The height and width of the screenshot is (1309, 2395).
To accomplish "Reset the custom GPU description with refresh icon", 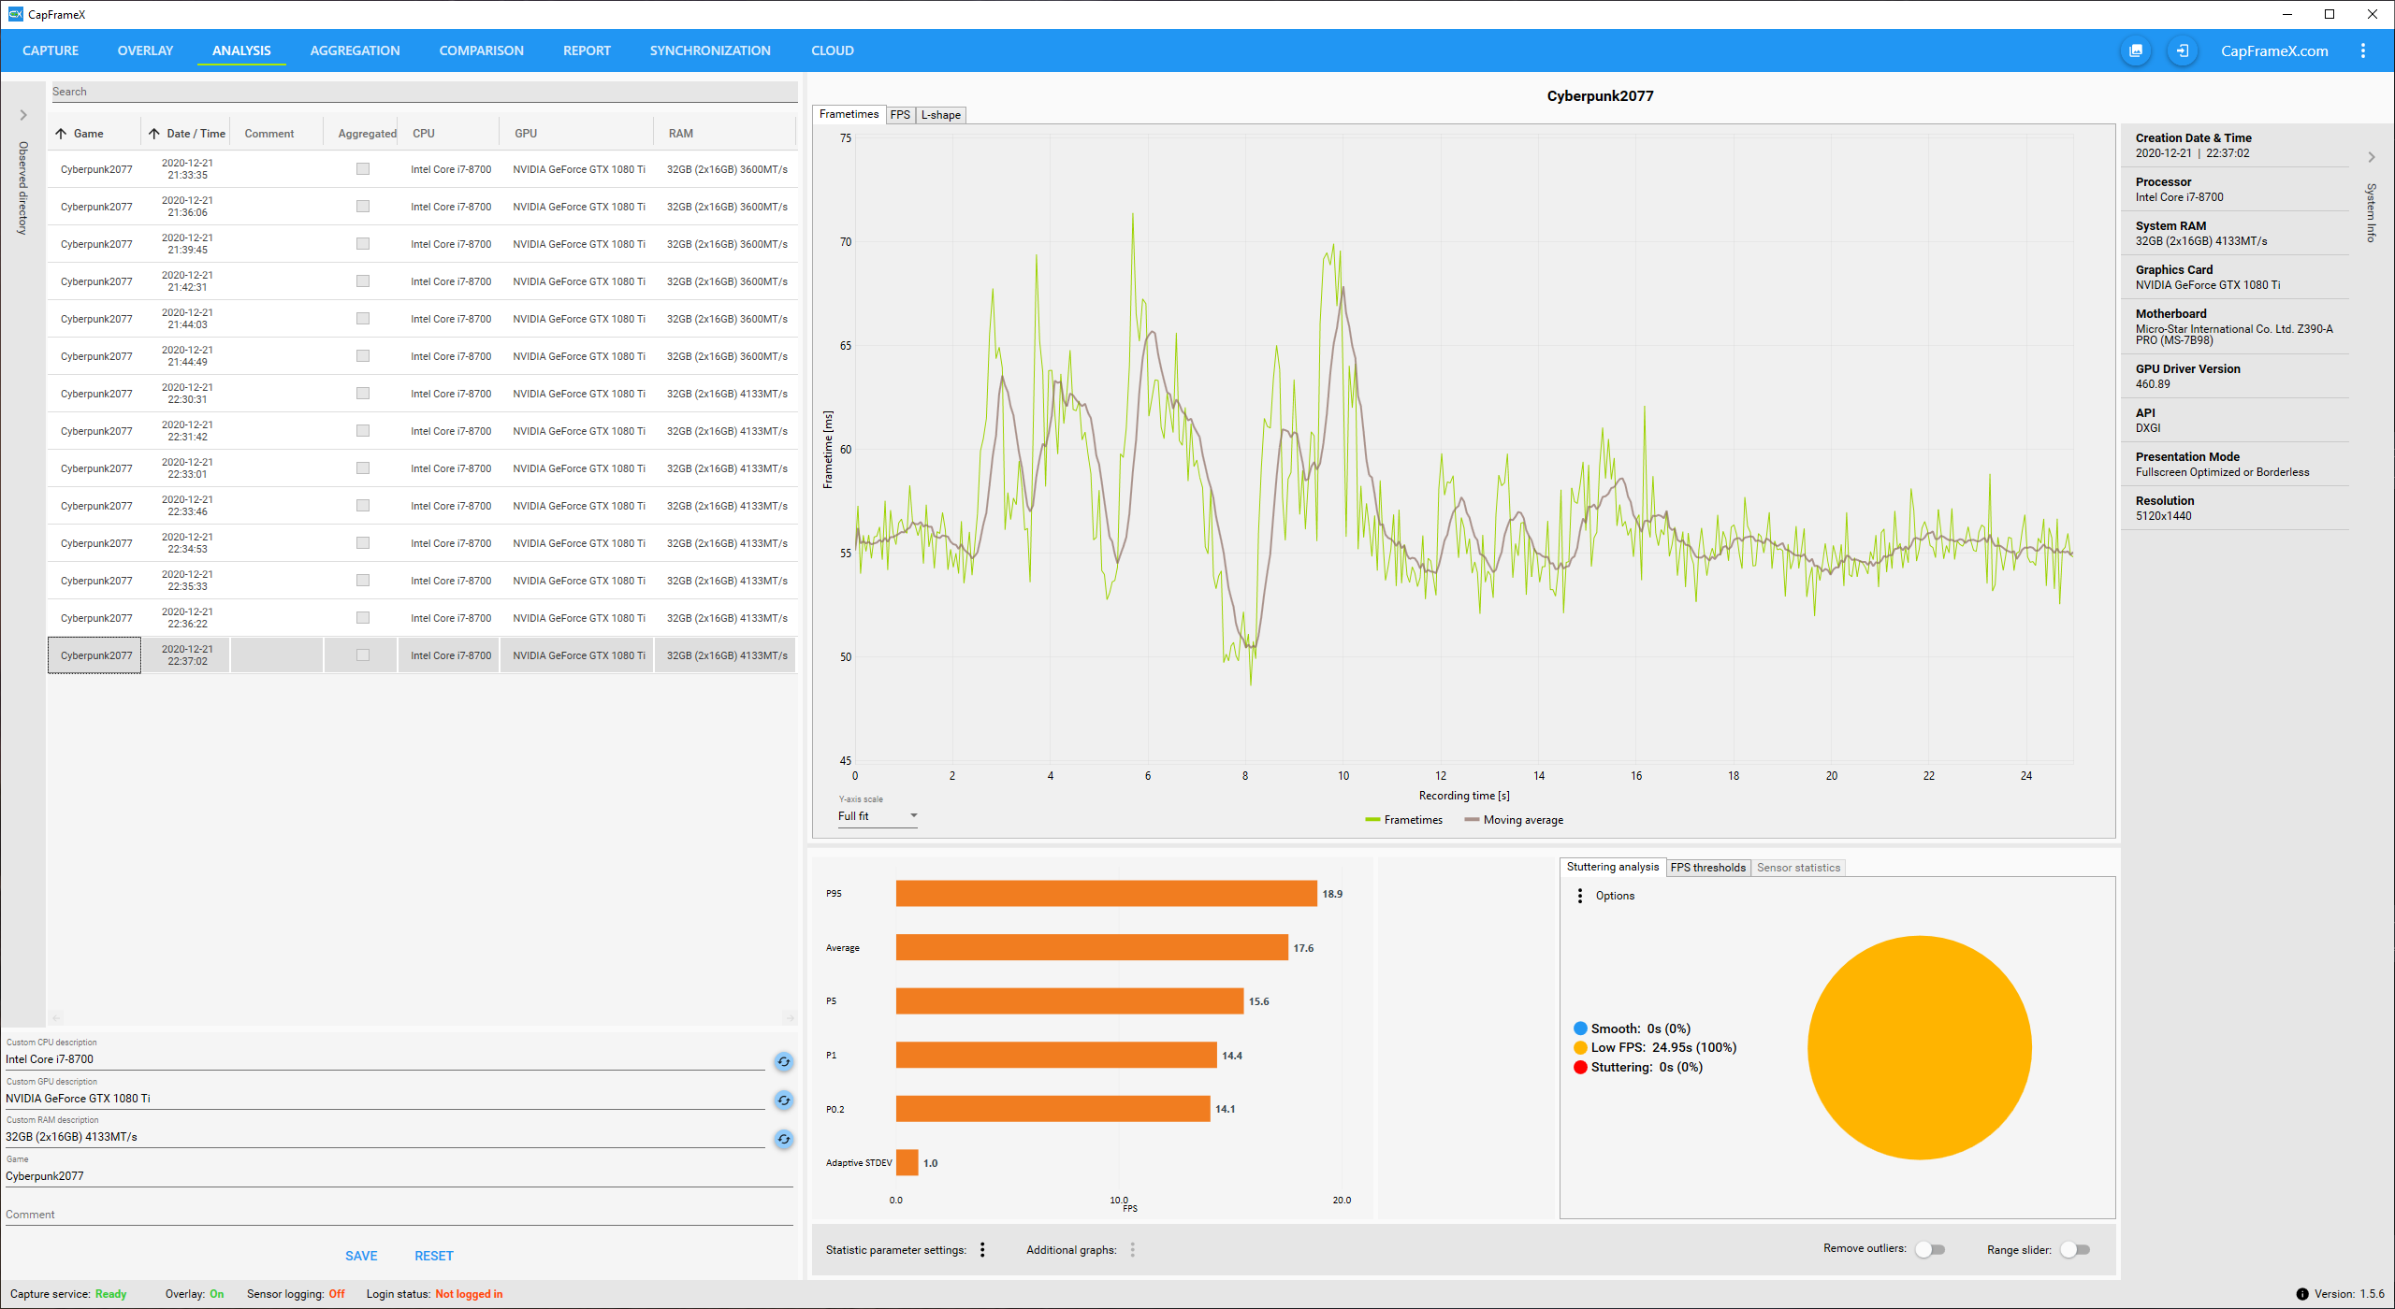I will click(783, 1100).
